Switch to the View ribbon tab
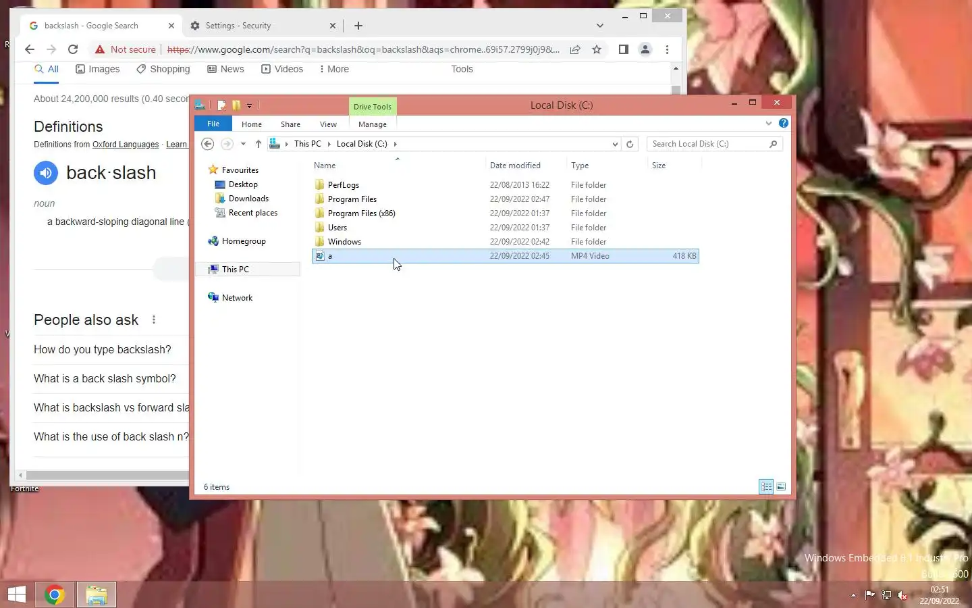 click(x=328, y=124)
